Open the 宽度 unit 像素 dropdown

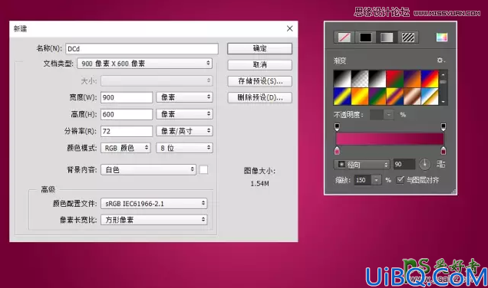185,97
